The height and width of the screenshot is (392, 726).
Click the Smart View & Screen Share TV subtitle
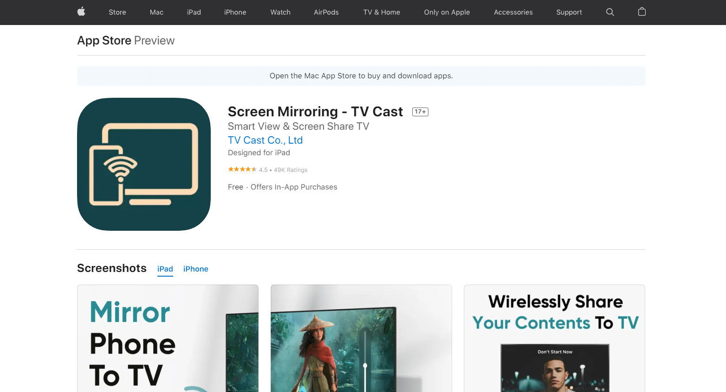click(298, 126)
